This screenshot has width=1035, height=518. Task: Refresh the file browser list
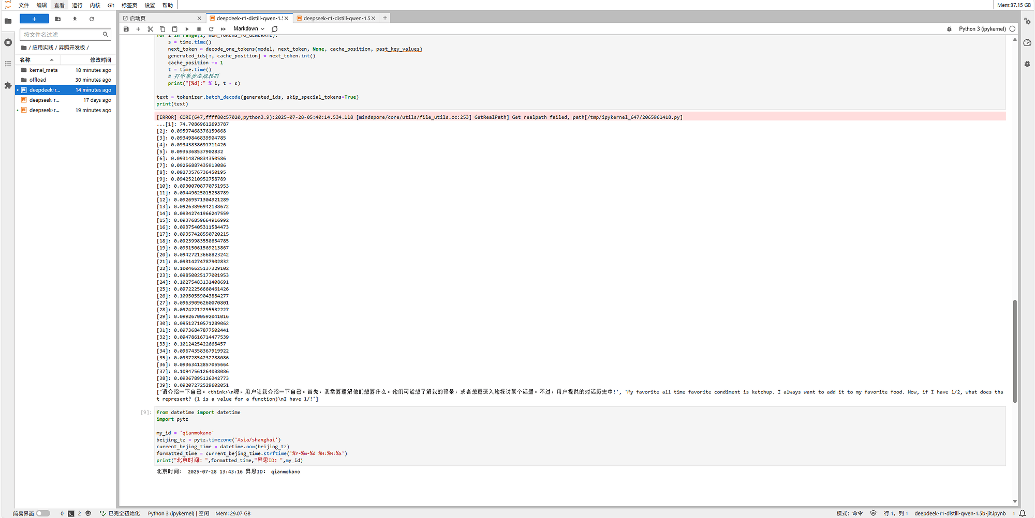tap(92, 19)
